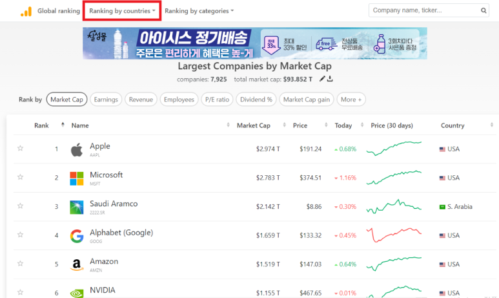Screen dimensions: 499x298
Task: Click the Amazon logo icon
Action: pos(77,265)
